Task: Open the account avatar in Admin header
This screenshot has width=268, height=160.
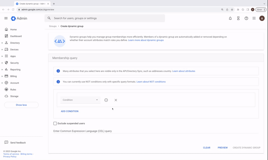Action: pos(262,18)
